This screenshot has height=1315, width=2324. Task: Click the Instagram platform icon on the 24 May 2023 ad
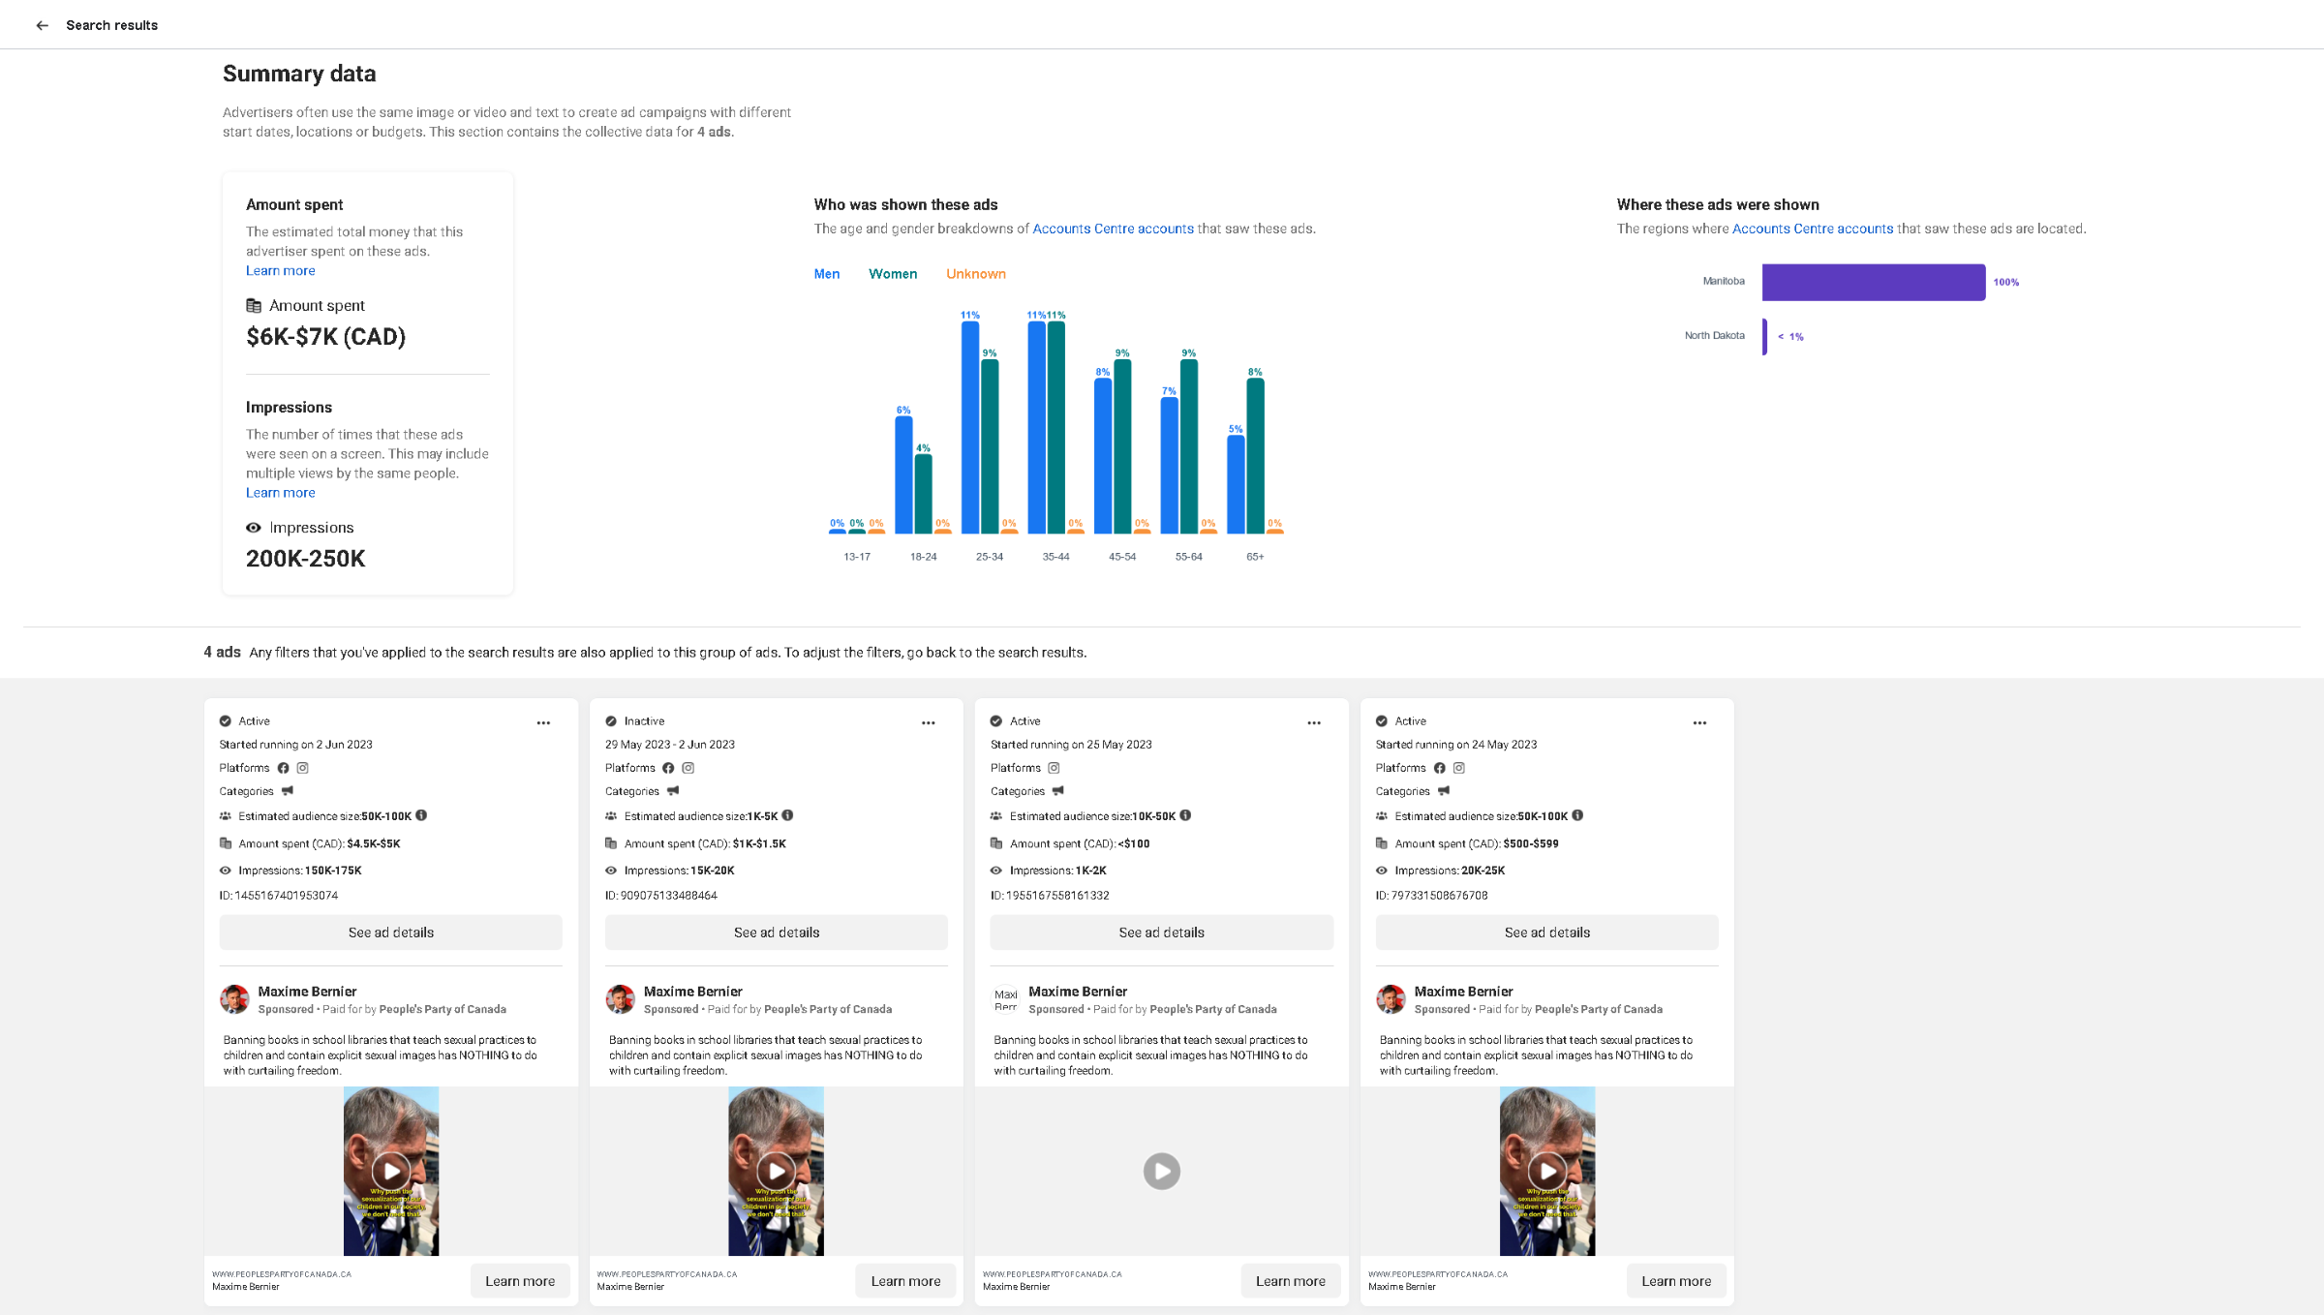click(x=1459, y=768)
